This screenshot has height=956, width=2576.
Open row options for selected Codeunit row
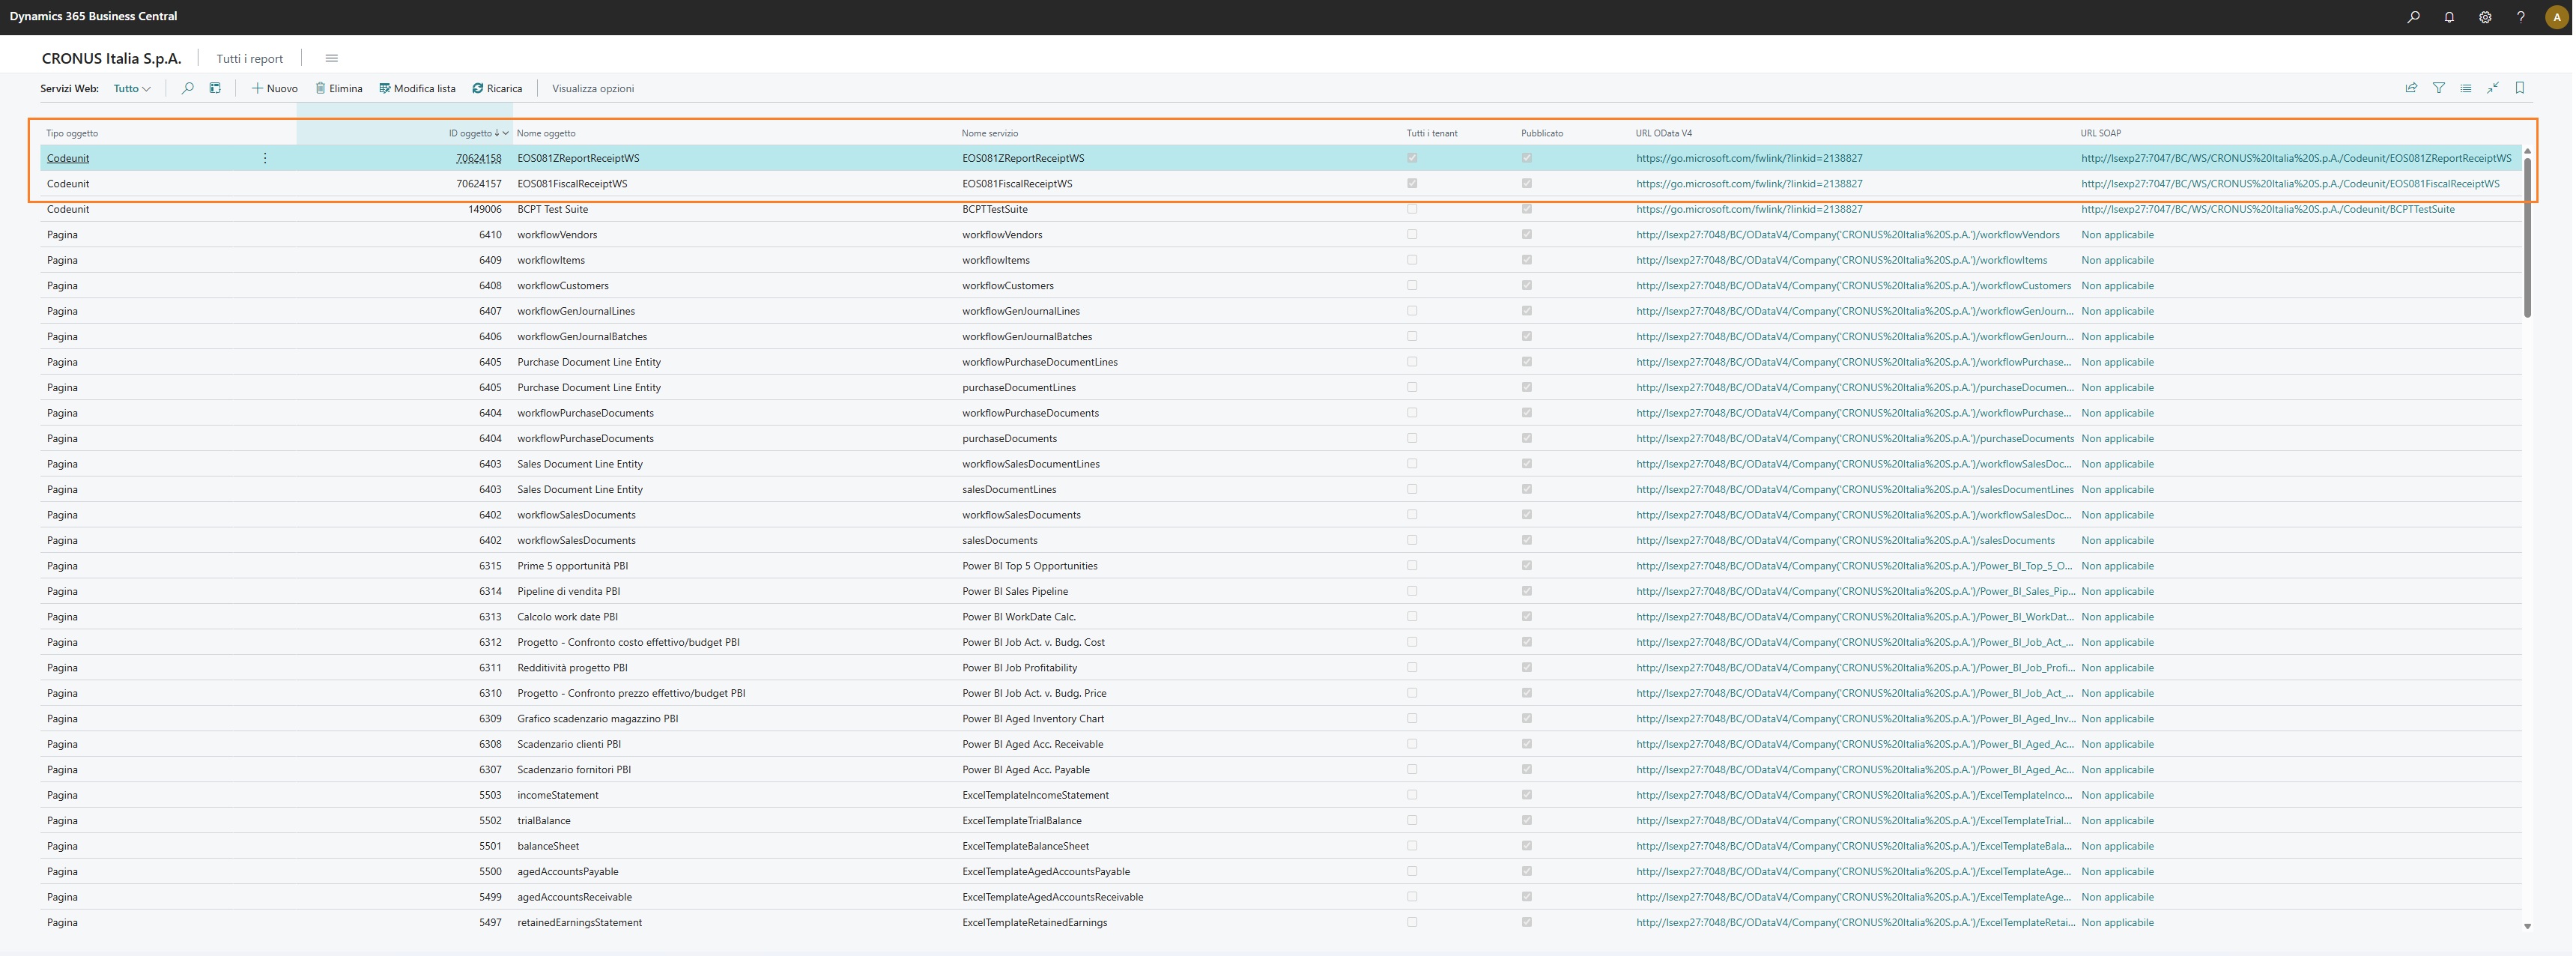[265, 158]
